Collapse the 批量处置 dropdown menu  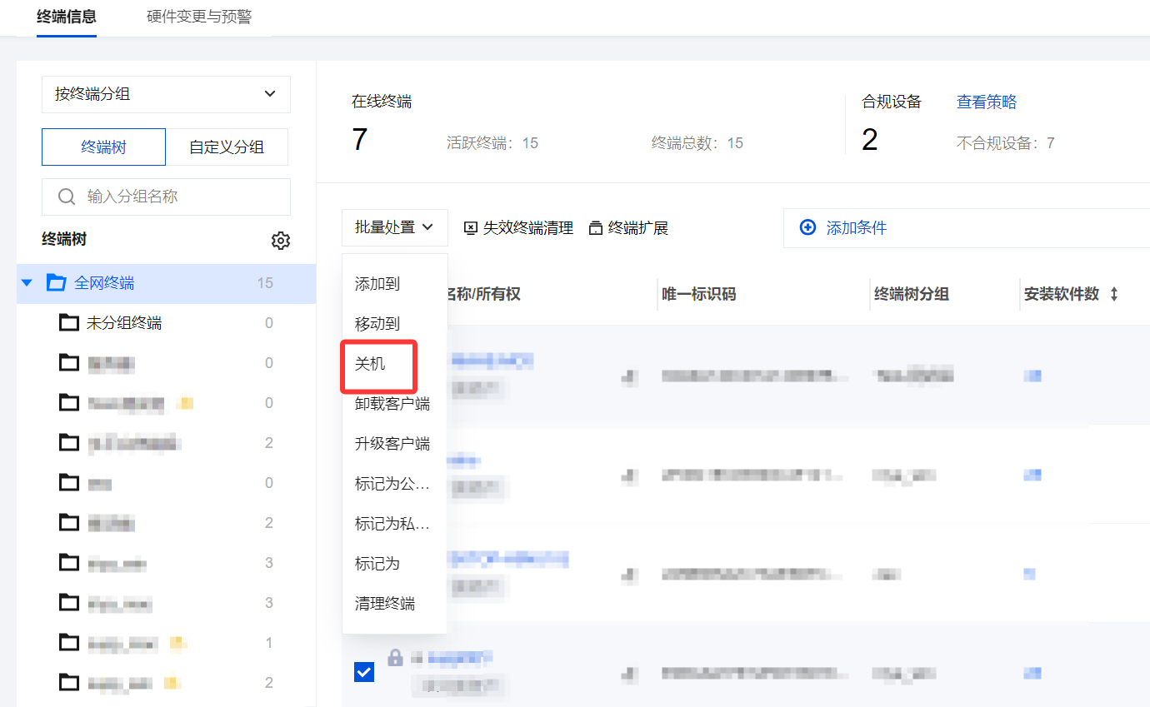click(x=394, y=227)
